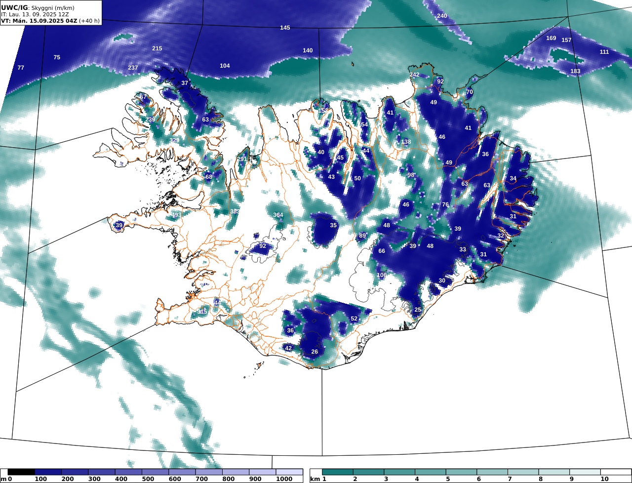Click the visibility value 50
This screenshot has width=632, height=483.
pos(357,178)
